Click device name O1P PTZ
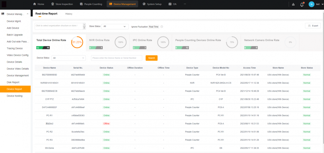 pyautogui.click(x=49, y=99)
